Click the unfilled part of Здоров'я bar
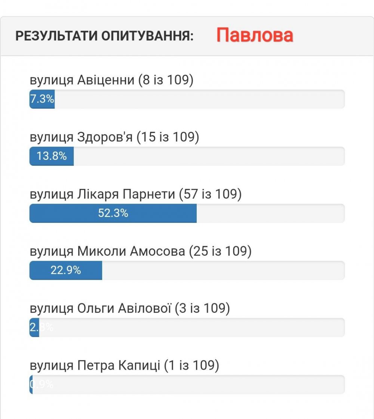Screen dimensions: 374x419 click(209, 156)
